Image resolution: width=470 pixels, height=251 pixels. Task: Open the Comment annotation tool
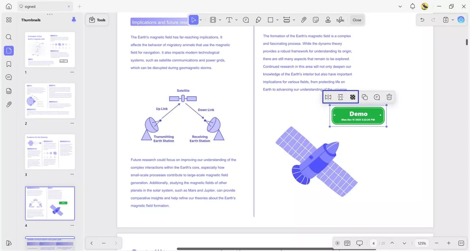[246, 20]
